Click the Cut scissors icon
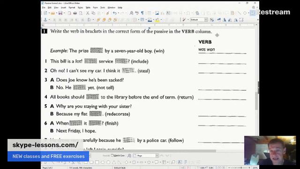Screen dimensions: 300x169 pos(88,13)
